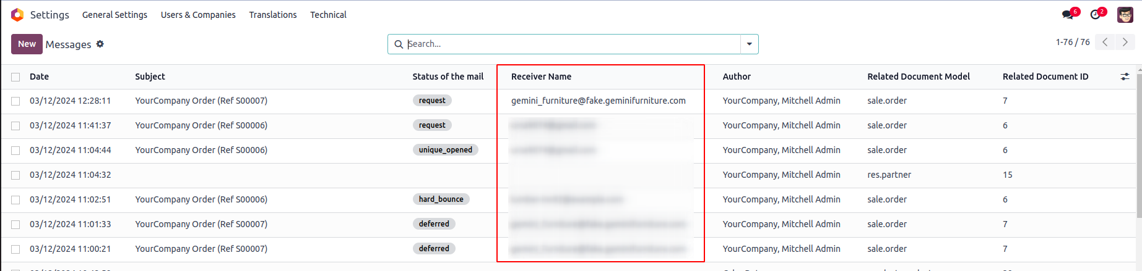The width and height of the screenshot is (1142, 271).
Task: Click the date 03/12/2024 11:04:44
Action: pos(71,150)
